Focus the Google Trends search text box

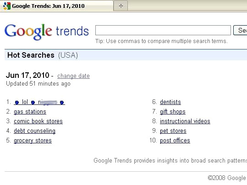pyautogui.click(x=163, y=30)
